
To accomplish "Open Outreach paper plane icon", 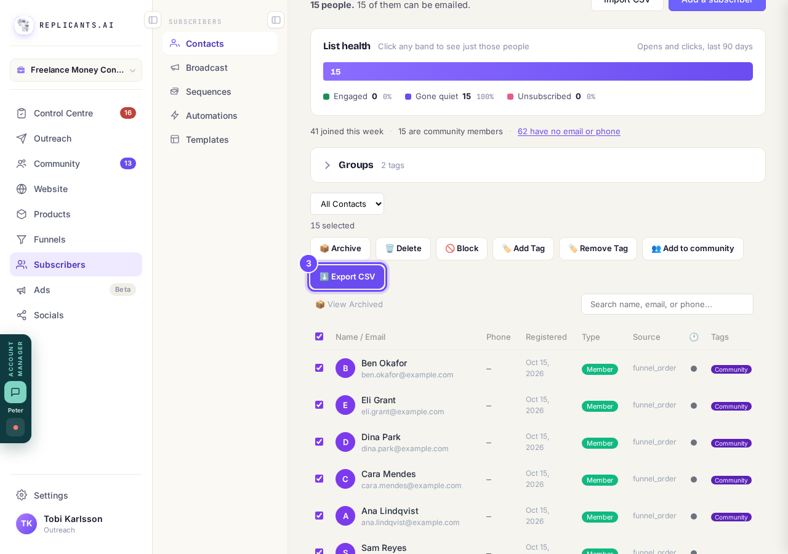I will pyautogui.click(x=22, y=138).
